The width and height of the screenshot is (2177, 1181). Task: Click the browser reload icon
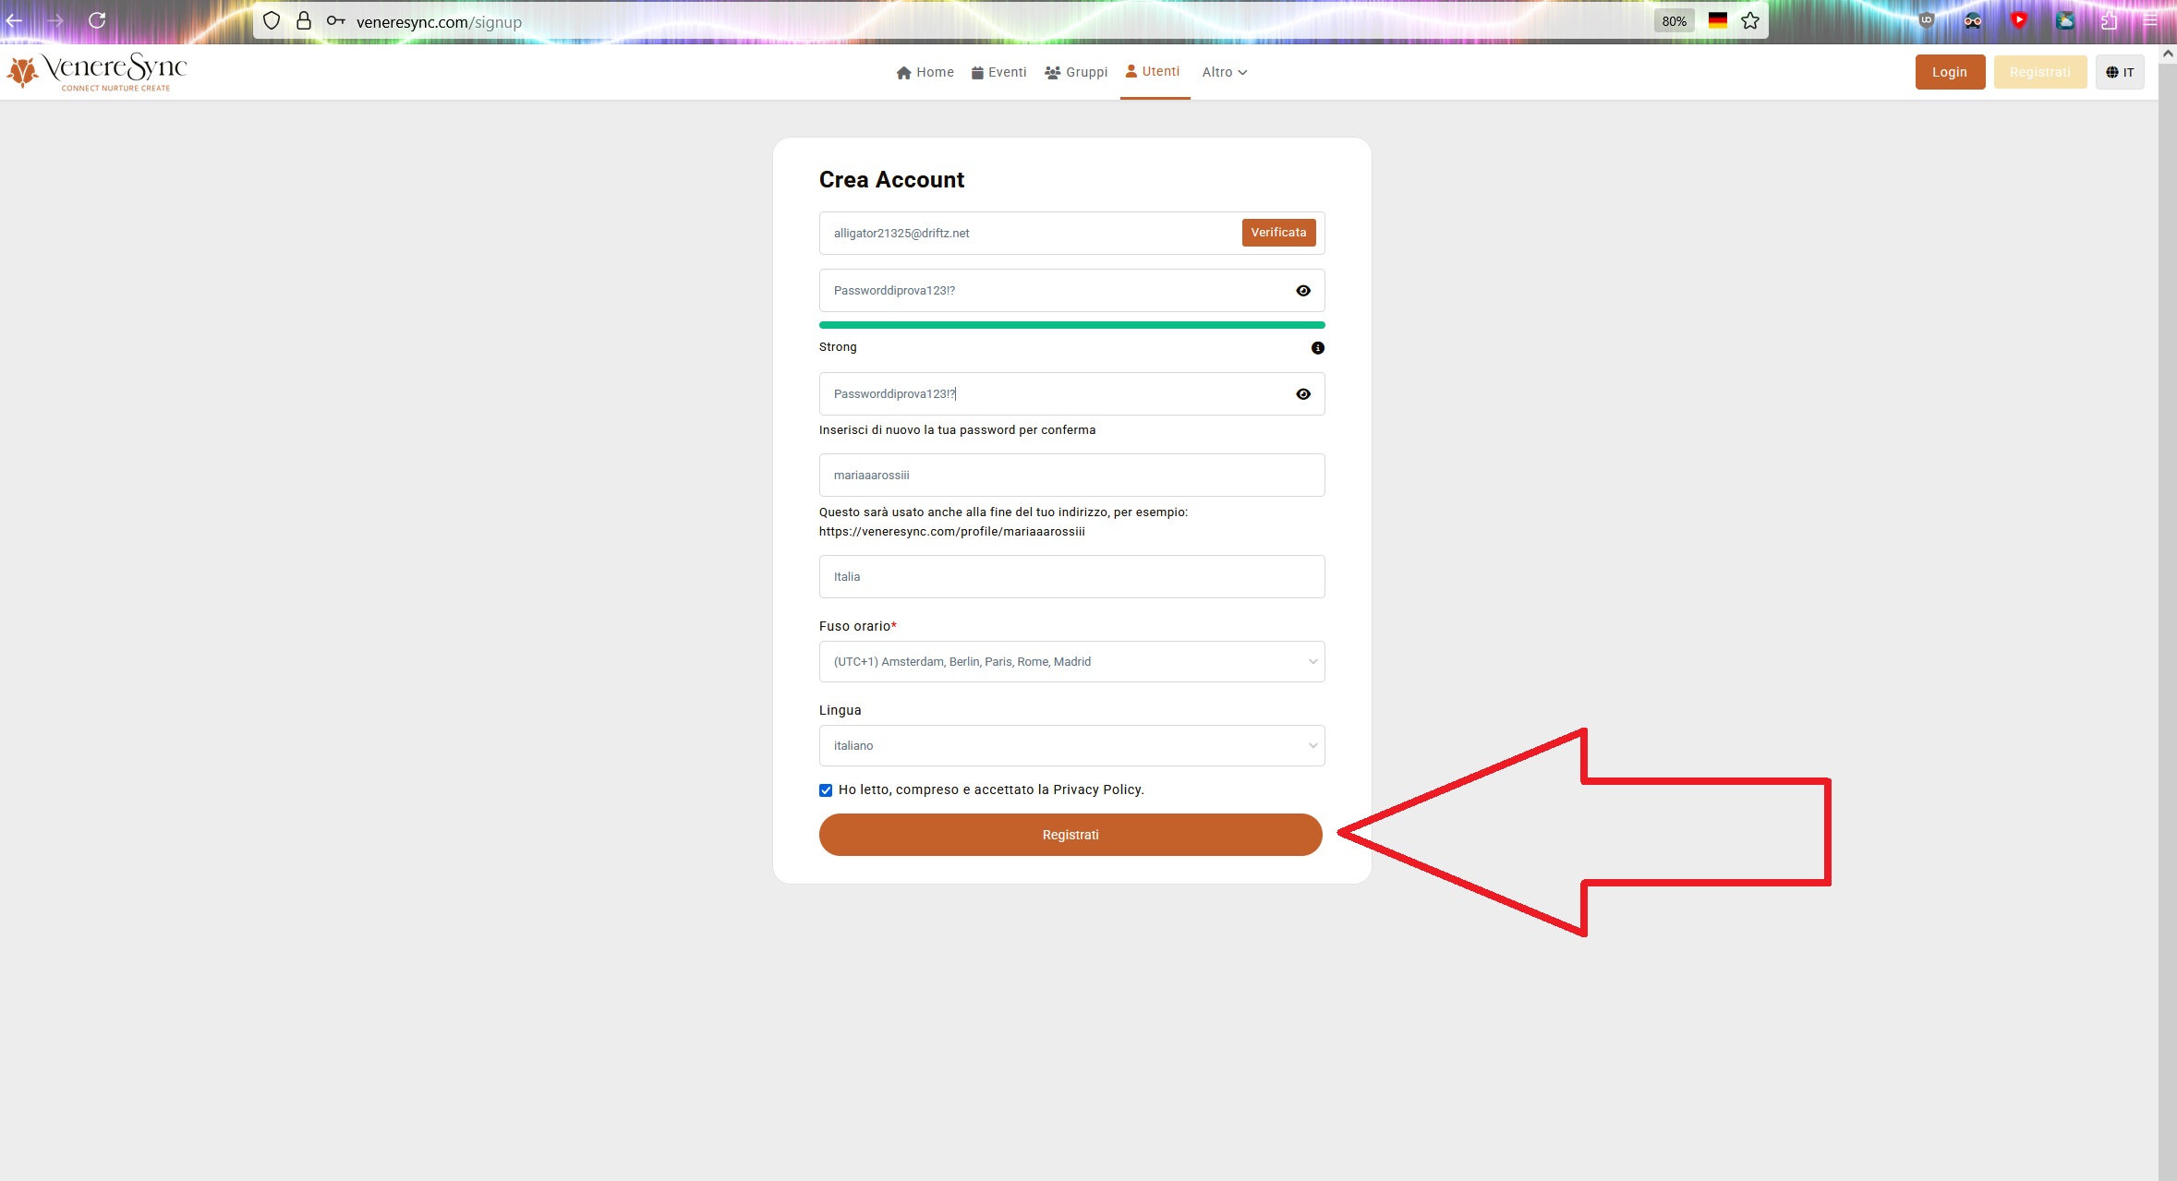(x=97, y=20)
